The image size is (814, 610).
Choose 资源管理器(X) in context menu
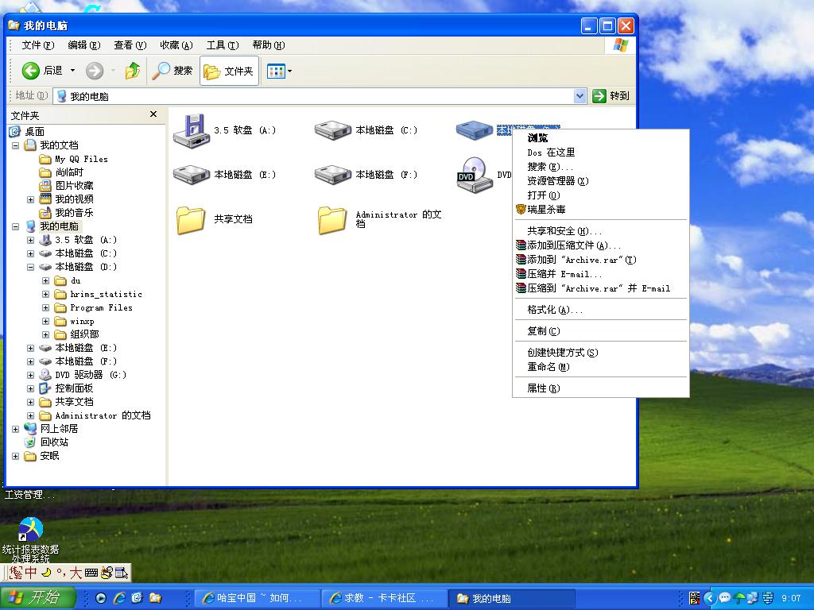(x=601, y=181)
